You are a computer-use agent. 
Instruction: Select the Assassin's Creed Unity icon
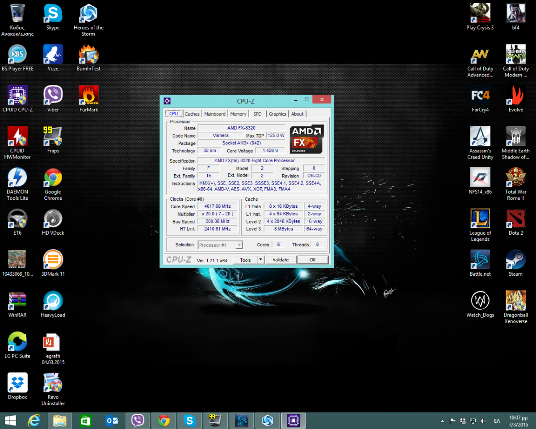point(480,143)
